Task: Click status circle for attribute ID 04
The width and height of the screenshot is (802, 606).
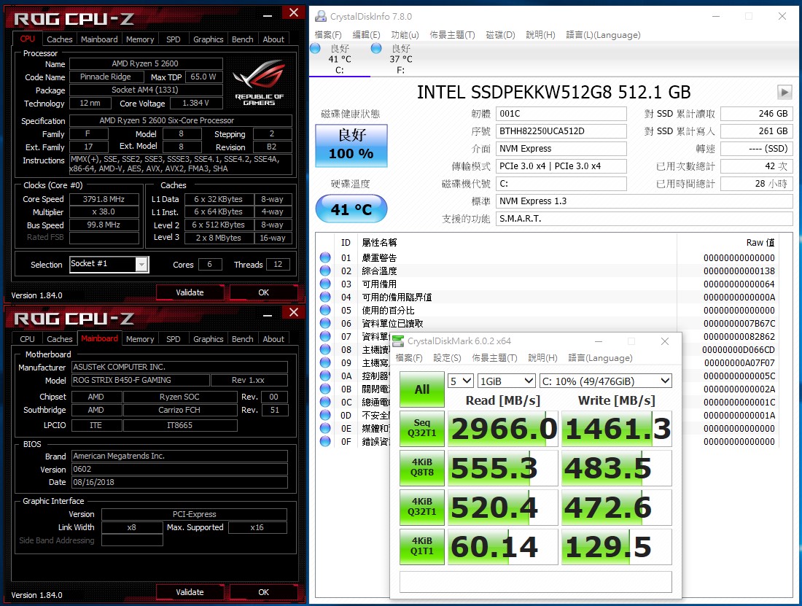Action: [x=325, y=297]
